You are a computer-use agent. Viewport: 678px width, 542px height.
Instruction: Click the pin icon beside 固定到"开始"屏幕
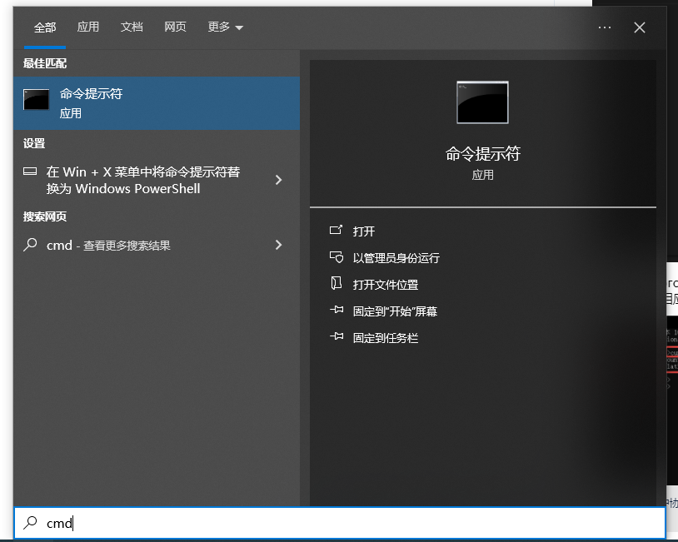337,311
